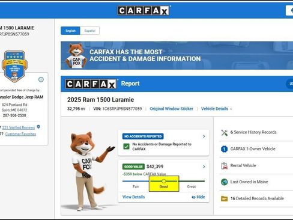293x220 pixels.
Task: Click the info icon on the dealer card
Action: (x=41, y=79)
